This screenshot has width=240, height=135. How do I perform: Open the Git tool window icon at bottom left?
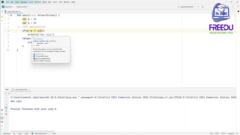click(x=2, y=130)
